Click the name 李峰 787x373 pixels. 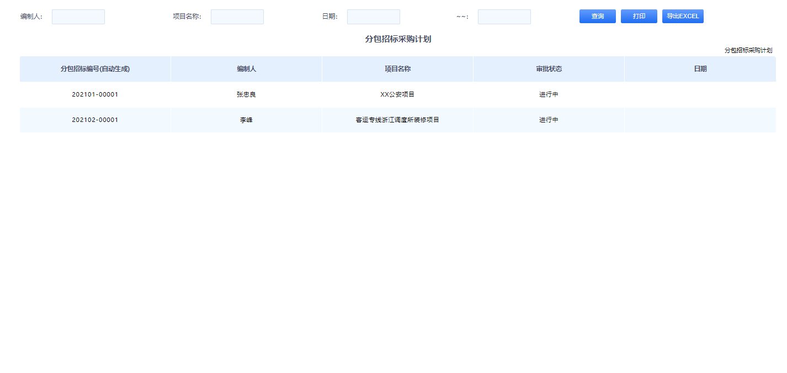pos(246,120)
